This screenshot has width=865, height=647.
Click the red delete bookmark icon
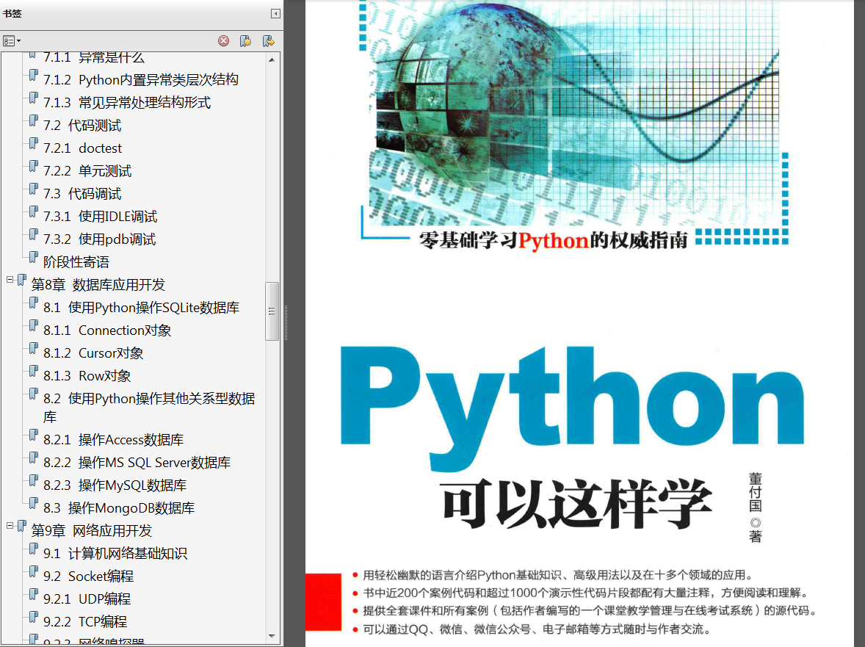223,41
